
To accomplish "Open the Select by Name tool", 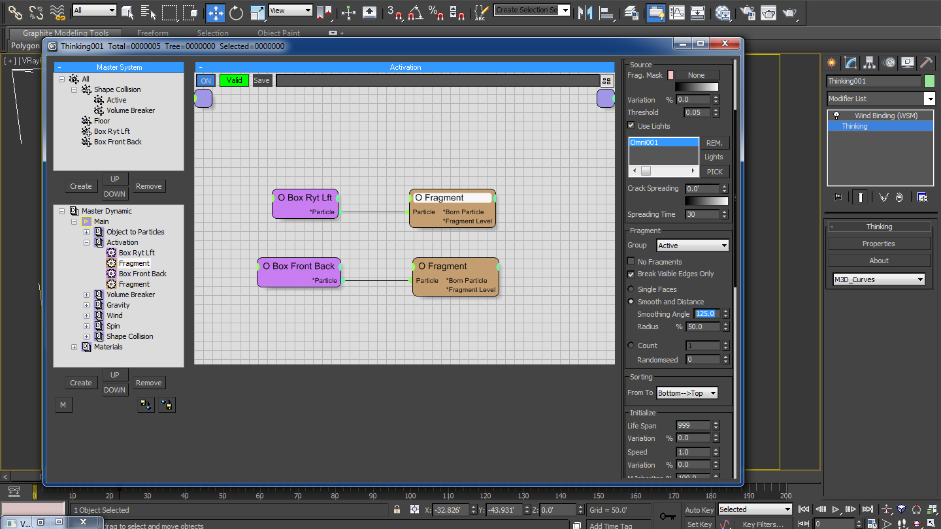I will click(x=149, y=12).
